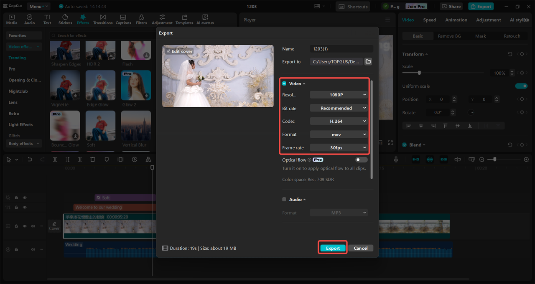
Task: Click the Share button
Action: (451, 6)
